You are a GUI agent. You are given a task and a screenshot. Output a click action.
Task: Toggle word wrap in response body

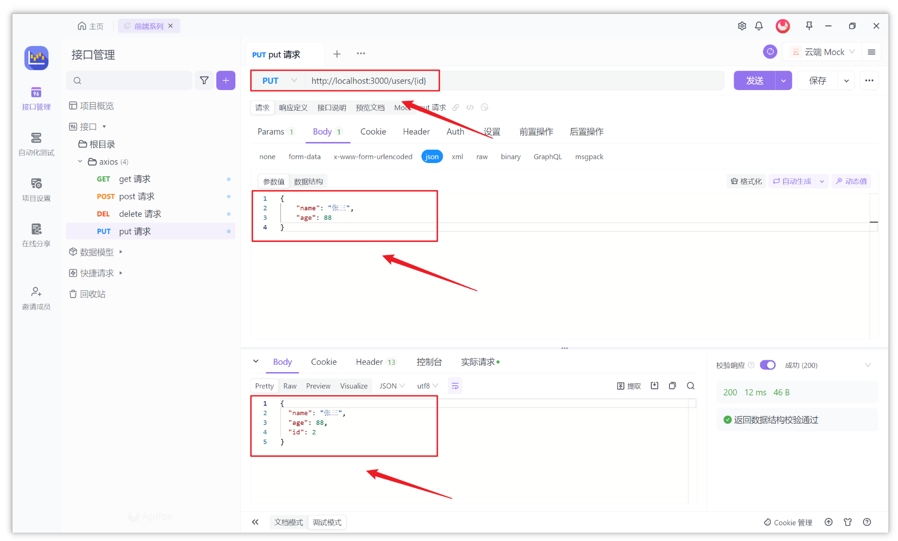[x=455, y=386]
